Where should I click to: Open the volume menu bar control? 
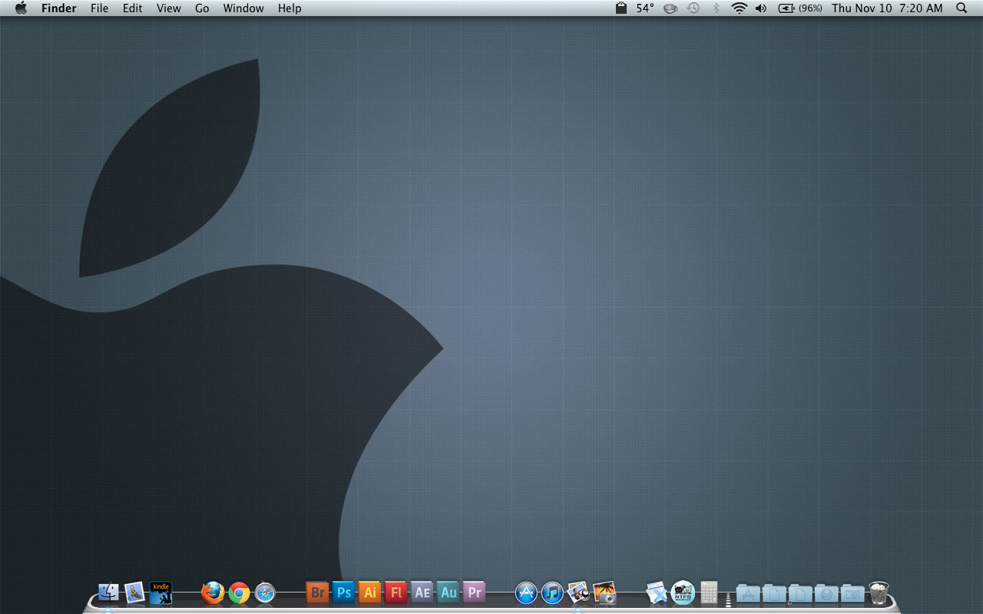click(x=761, y=8)
